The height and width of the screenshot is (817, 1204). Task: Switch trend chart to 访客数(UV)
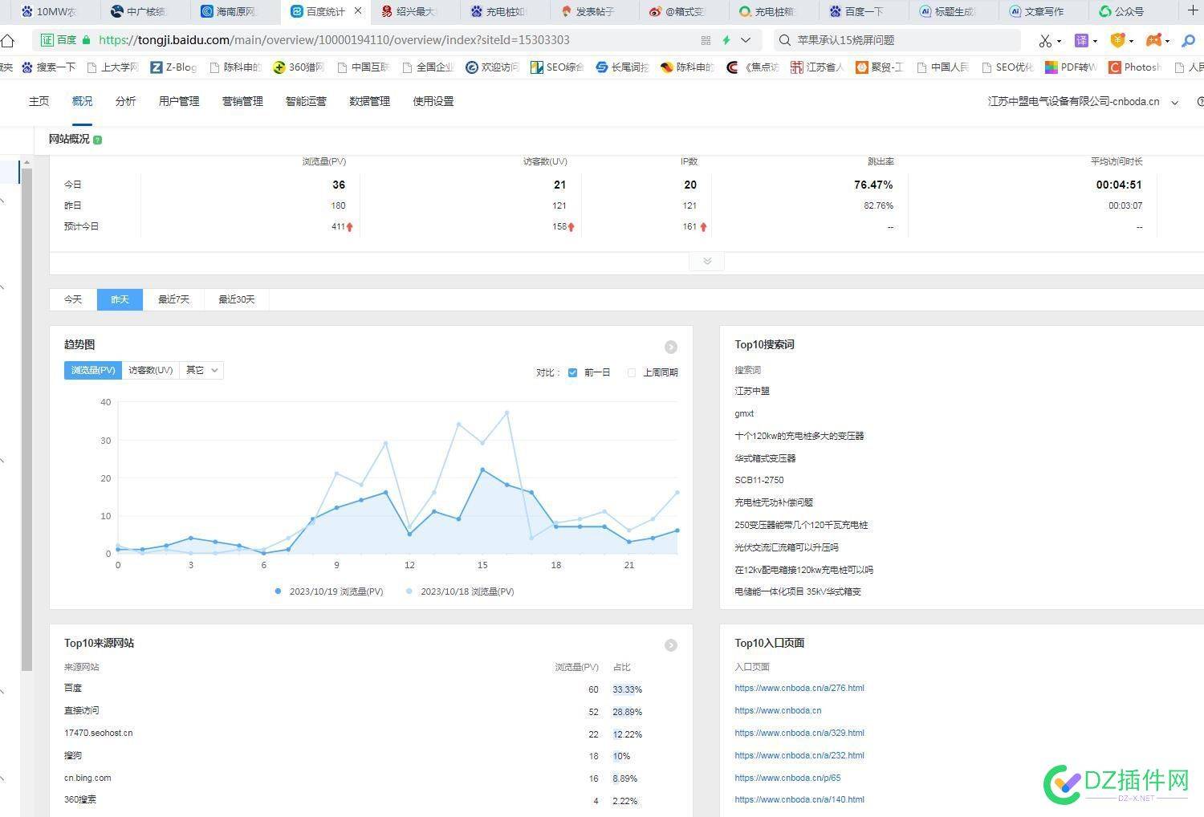click(151, 370)
